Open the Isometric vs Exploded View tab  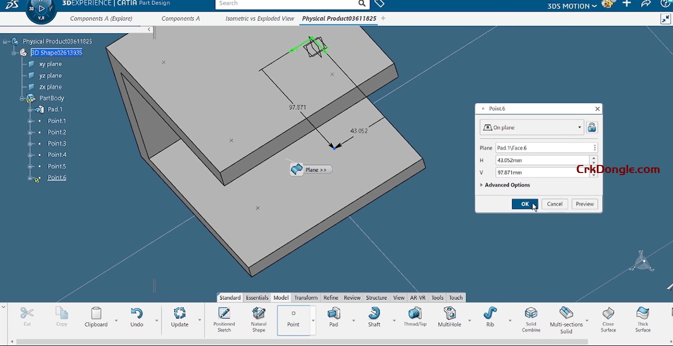(x=259, y=18)
